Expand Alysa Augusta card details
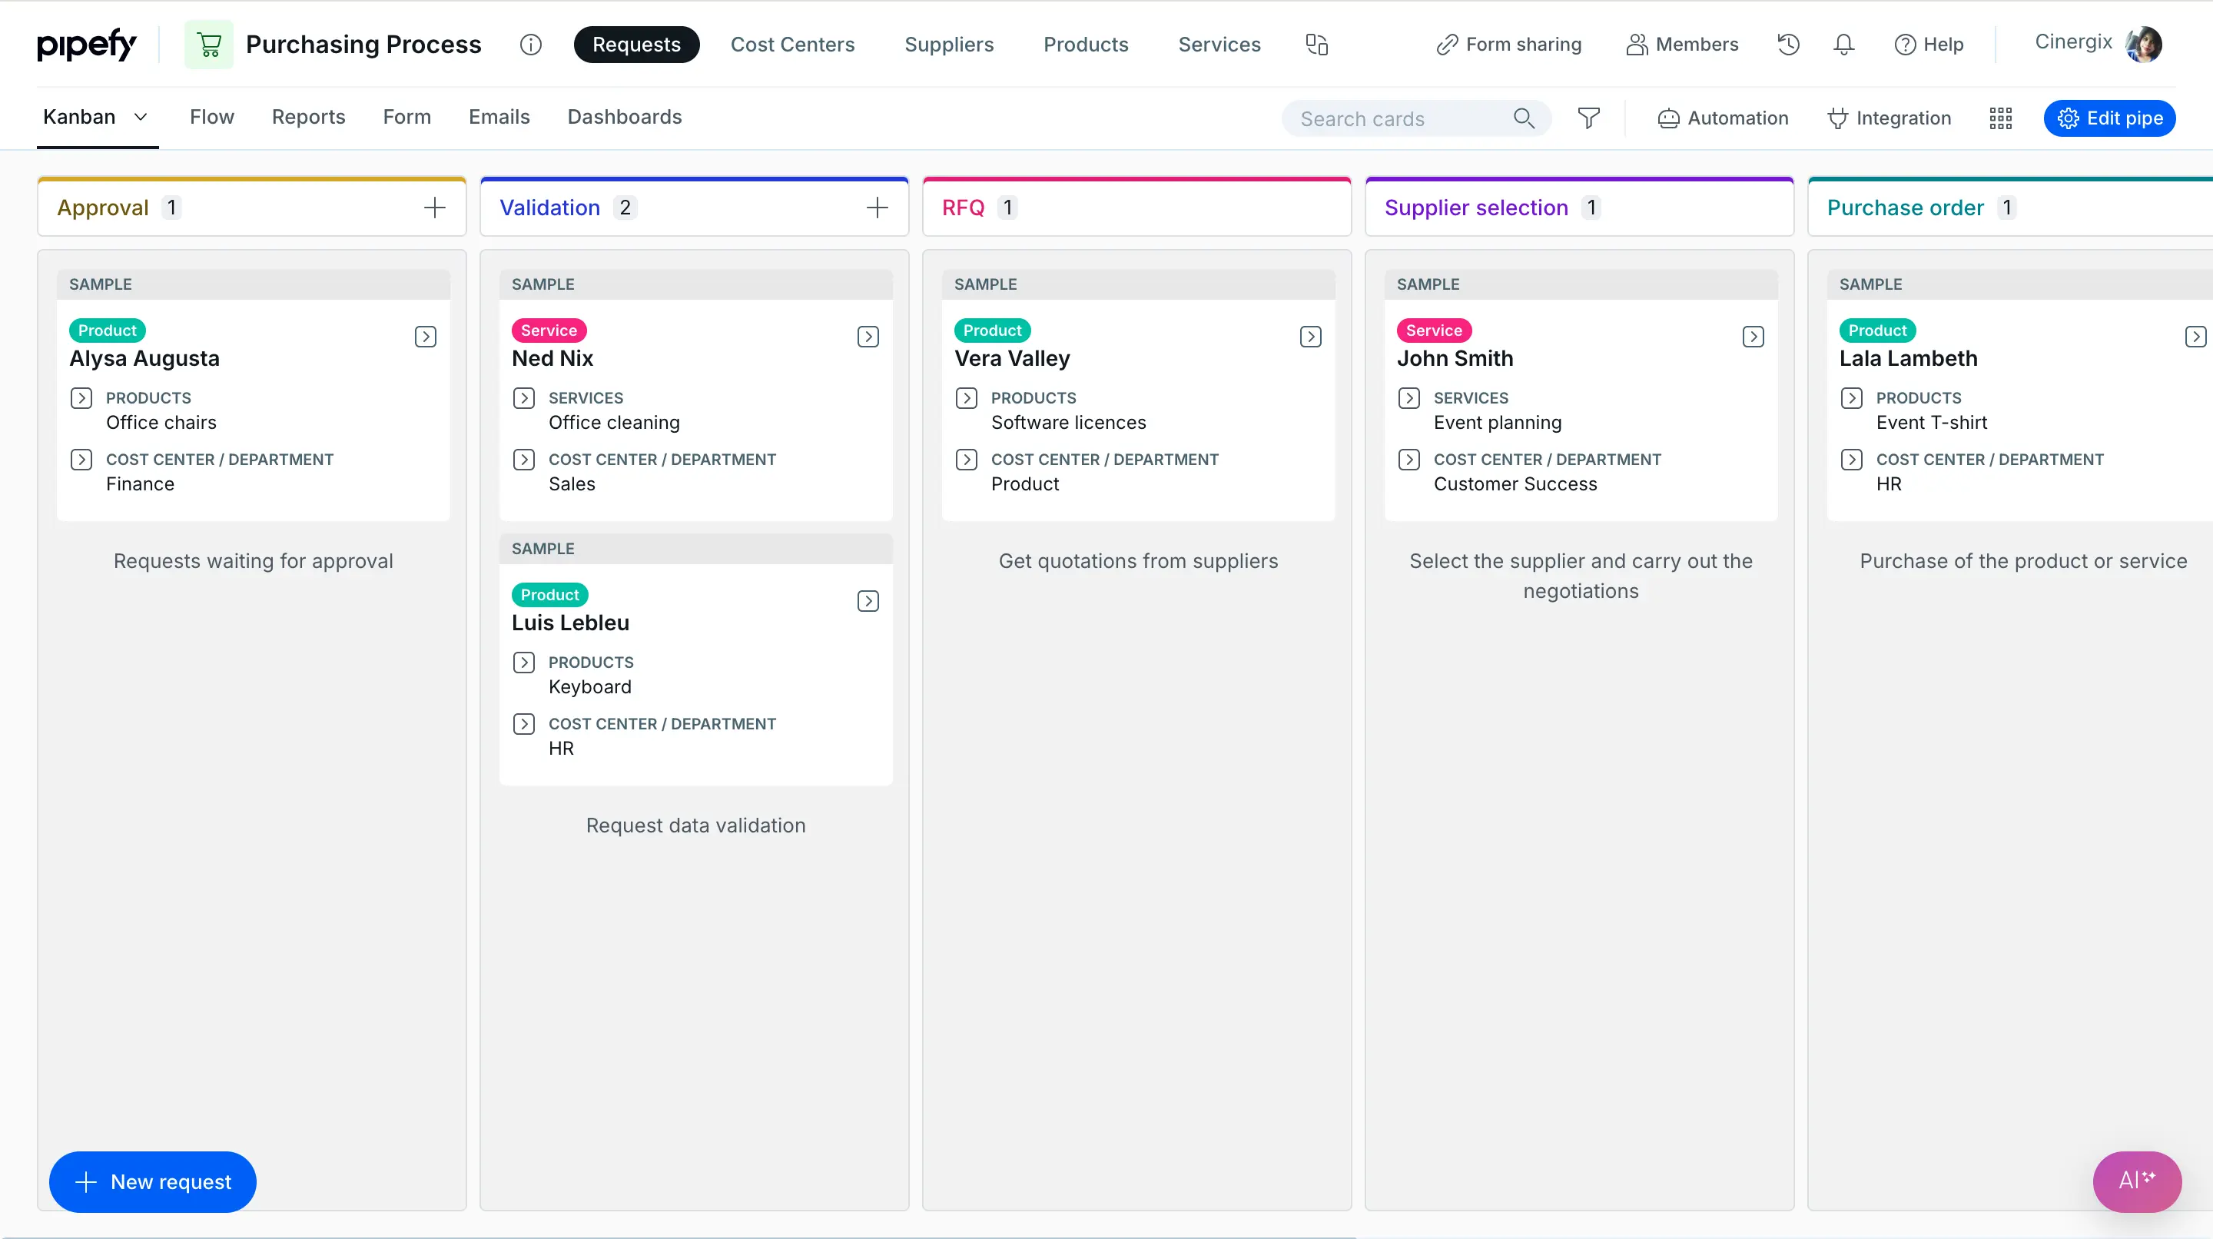Image resolution: width=2213 pixels, height=1239 pixels. click(426, 336)
